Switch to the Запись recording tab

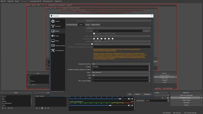tap(81, 25)
